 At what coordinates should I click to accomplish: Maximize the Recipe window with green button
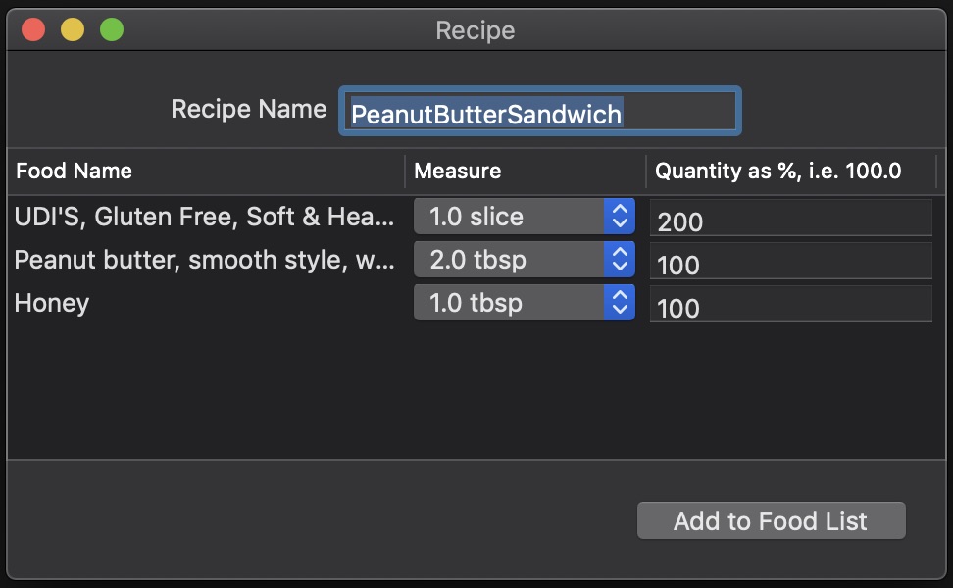(112, 29)
